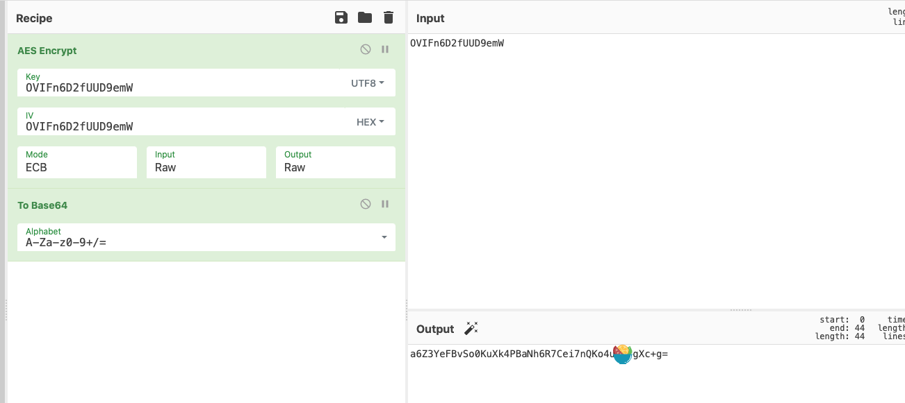Click the Recipe panel heading

(x=34, y=18)
